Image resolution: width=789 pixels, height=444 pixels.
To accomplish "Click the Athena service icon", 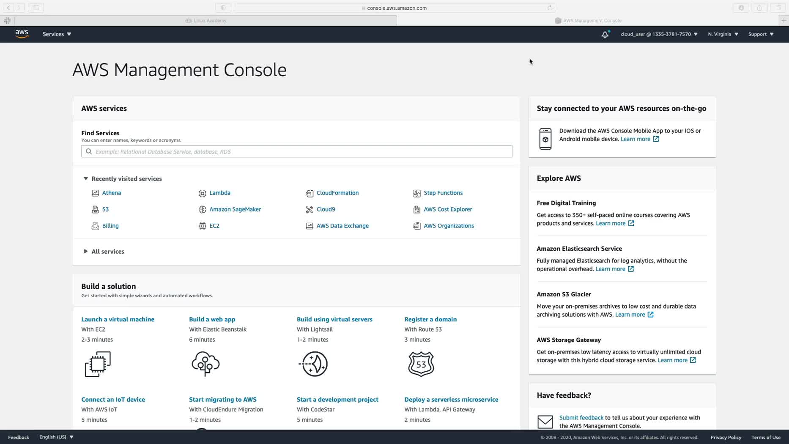I will coord(95,193).
